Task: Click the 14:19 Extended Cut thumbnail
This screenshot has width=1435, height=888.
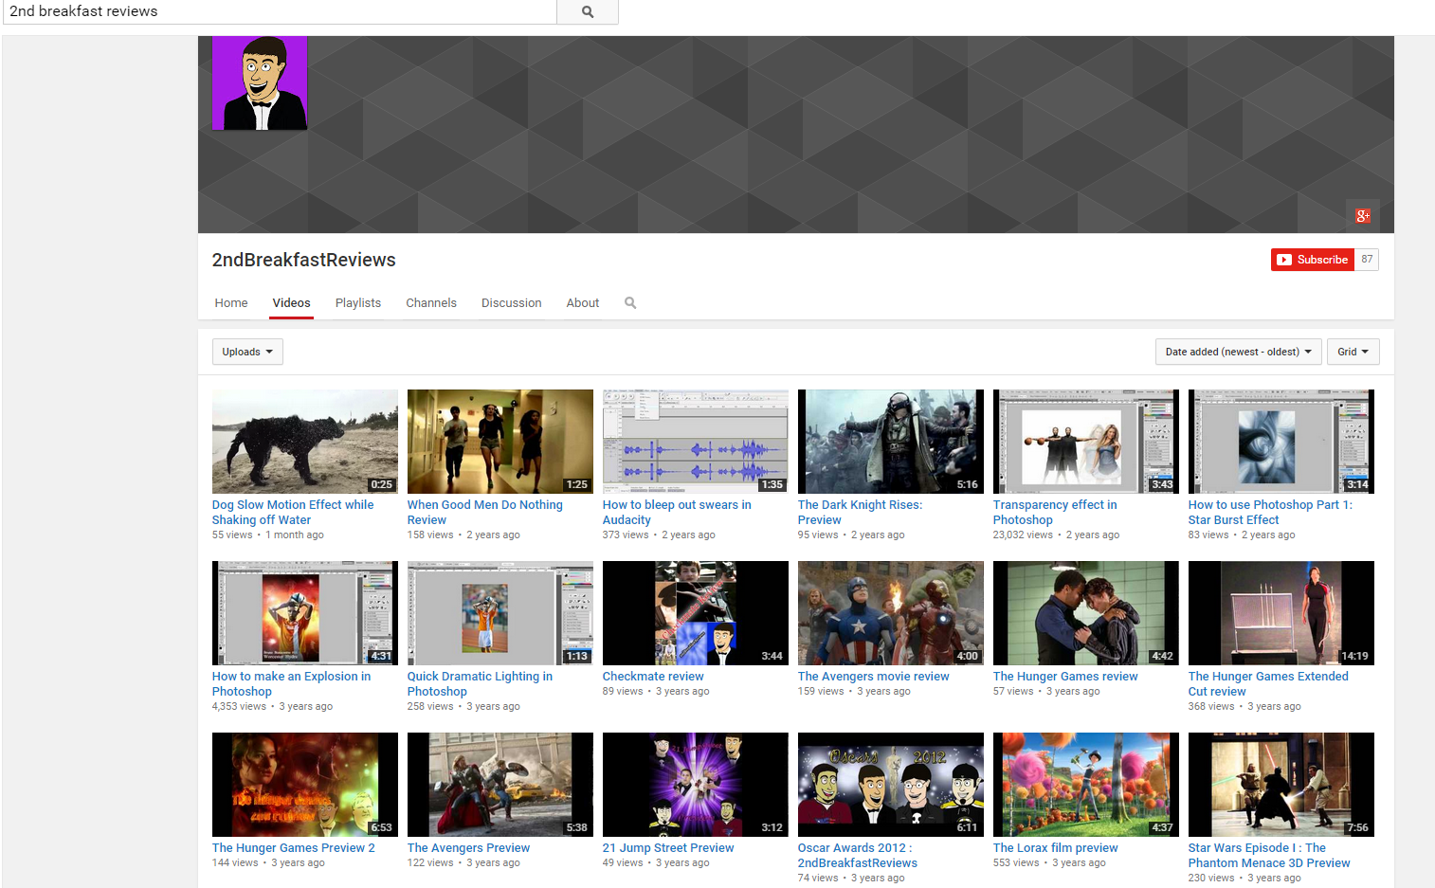Action: tap(1281, 613)
